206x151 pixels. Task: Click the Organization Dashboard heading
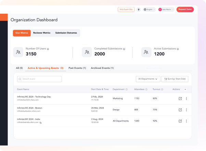(34, 20)
